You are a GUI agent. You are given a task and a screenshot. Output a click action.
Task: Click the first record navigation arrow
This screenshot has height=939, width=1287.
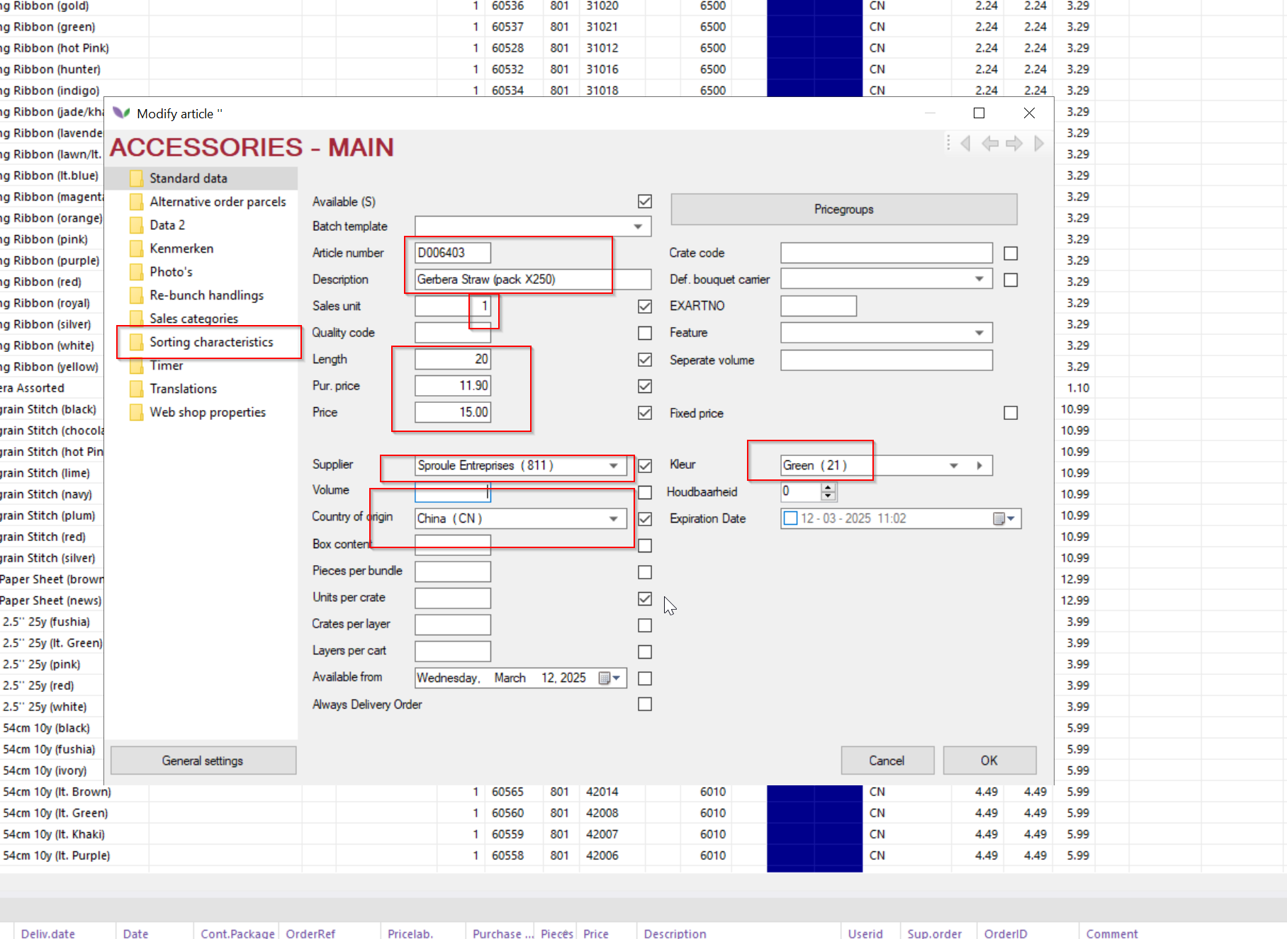tap(965, 144)
